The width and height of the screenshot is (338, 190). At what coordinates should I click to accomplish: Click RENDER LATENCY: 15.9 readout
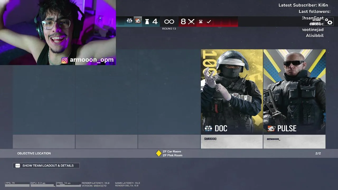[96, 183]
